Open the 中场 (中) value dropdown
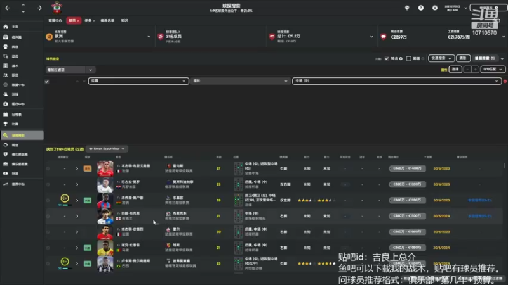The width and height of the screenshot is (508, 285). [397, 81]
